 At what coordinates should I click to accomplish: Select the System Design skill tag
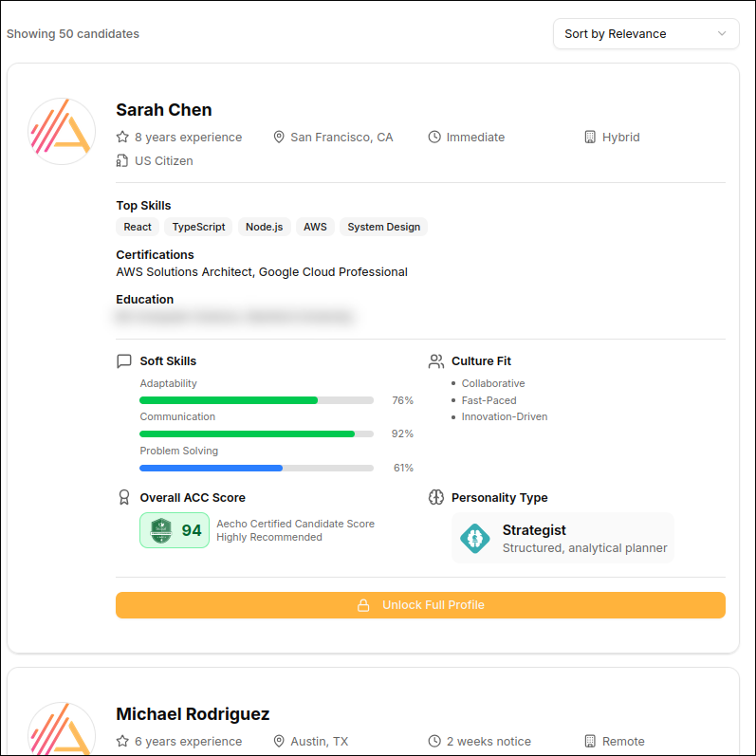383,227
